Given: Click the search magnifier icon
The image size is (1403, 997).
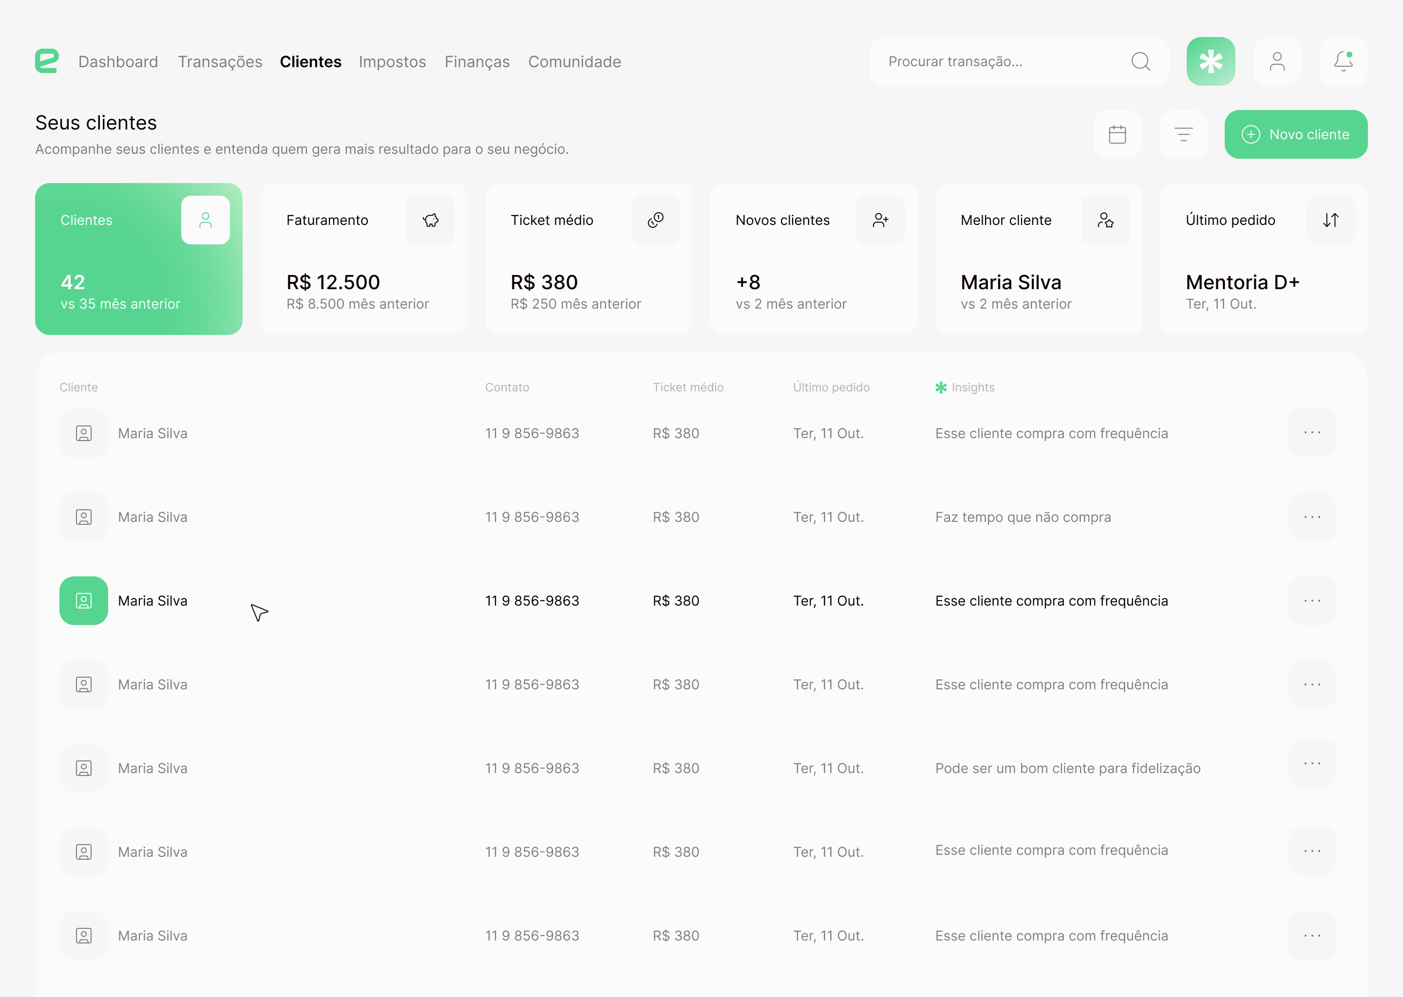Looking at the screenshot, I should pyautogui.click(x=1141, y=61).
